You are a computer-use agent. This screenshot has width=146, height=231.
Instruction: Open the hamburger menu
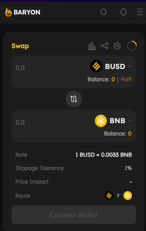(x=140, y=12)
